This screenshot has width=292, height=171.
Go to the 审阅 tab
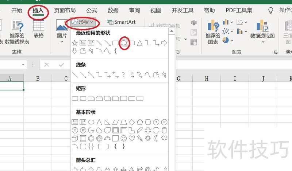(134, 10)
